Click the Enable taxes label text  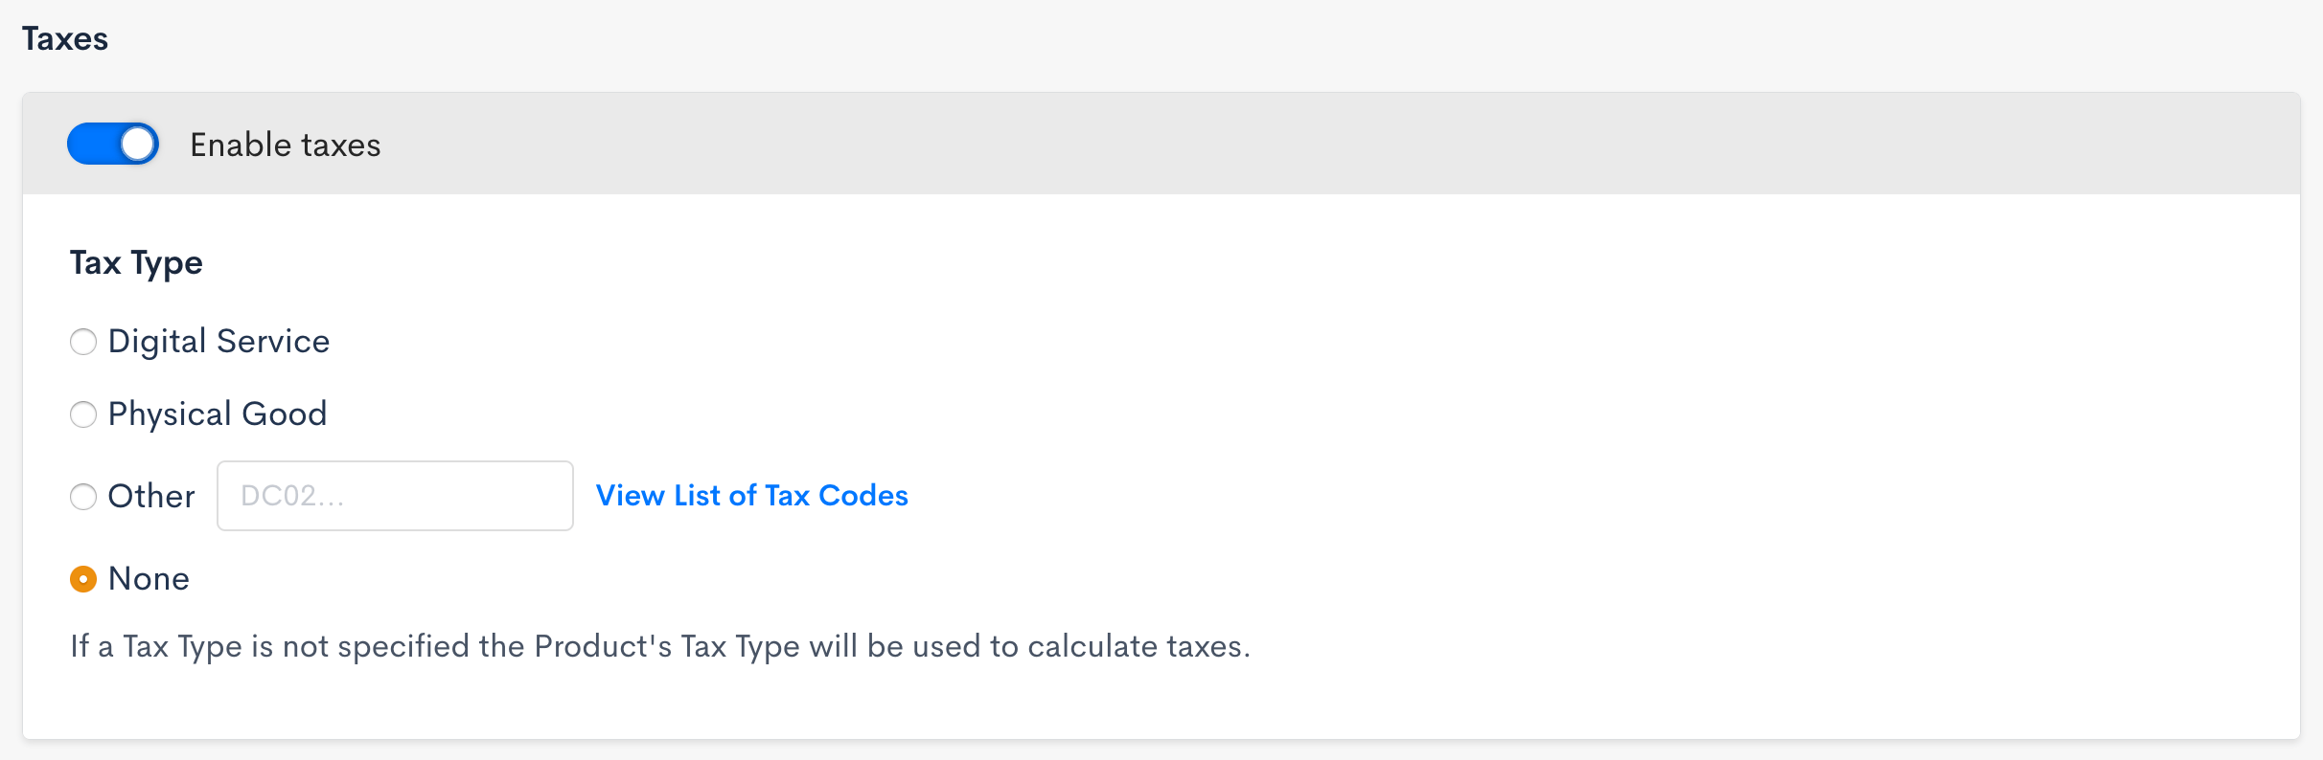point(285,145)
